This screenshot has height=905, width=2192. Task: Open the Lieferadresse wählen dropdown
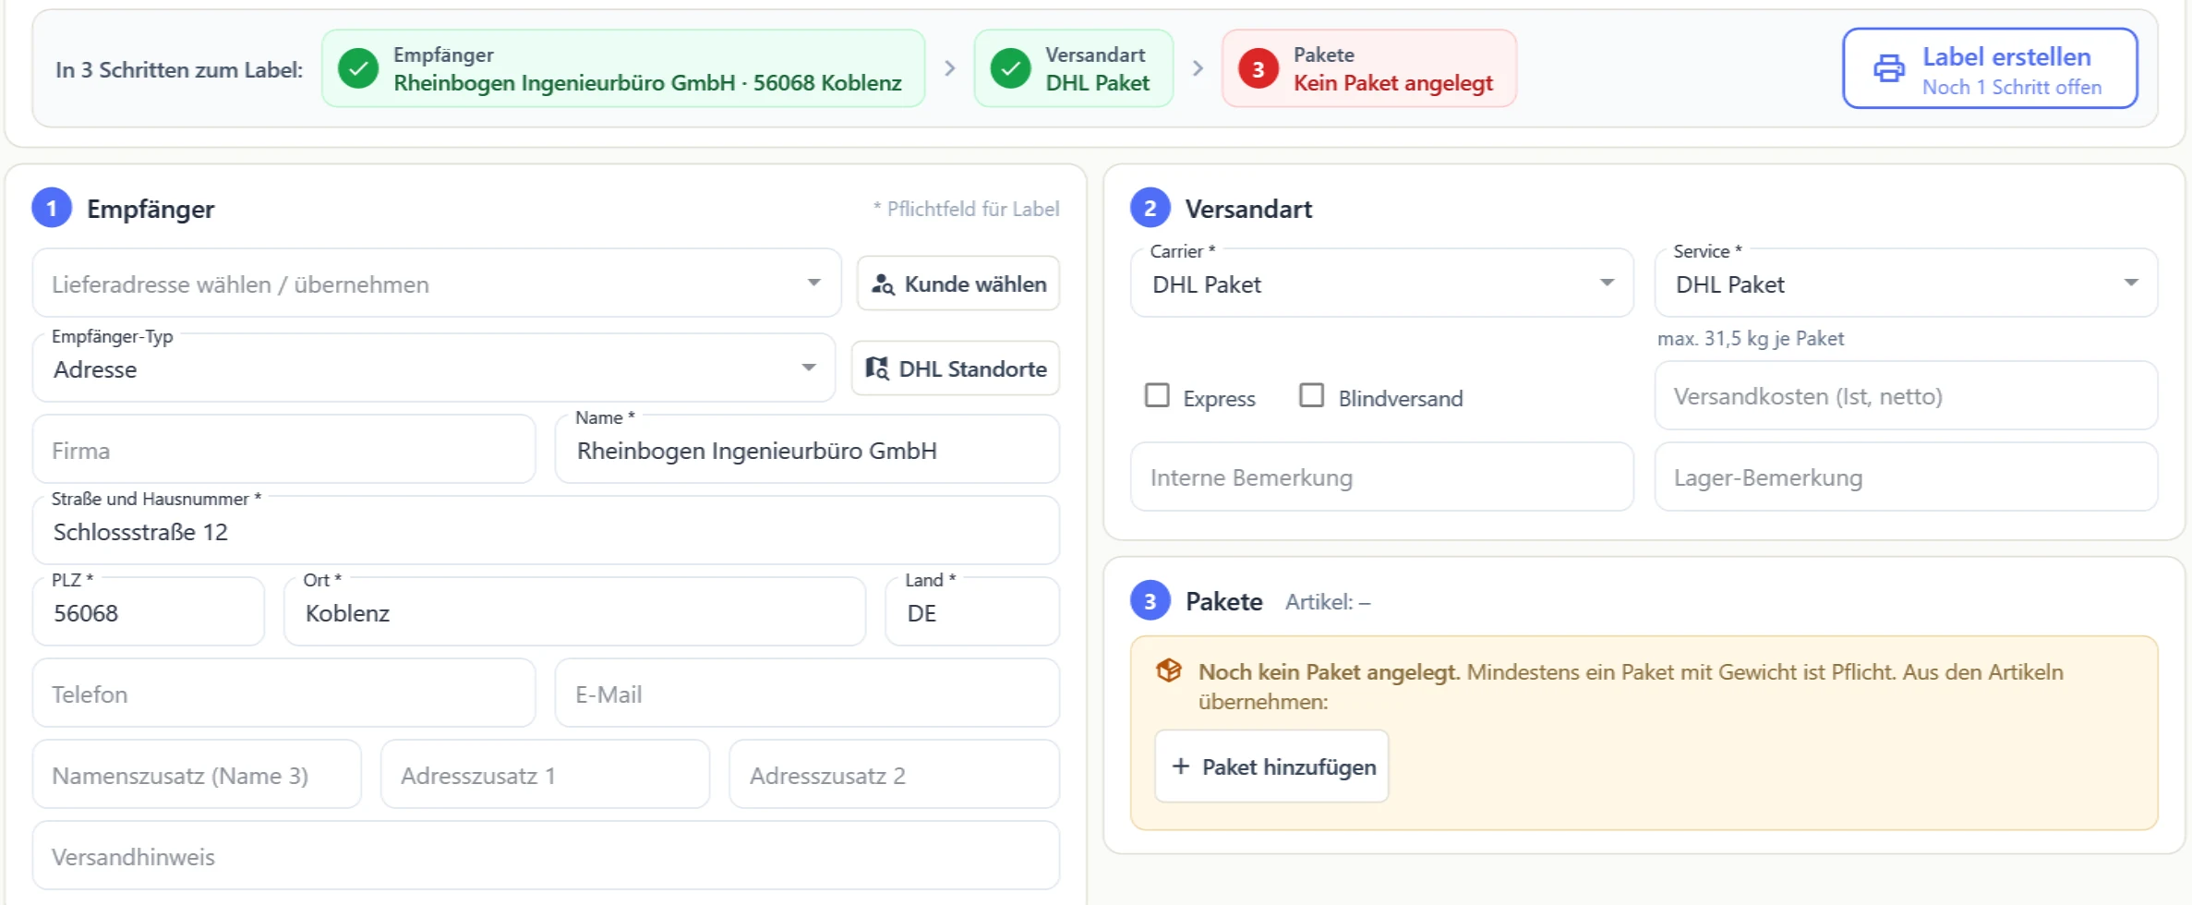(437, 284)
